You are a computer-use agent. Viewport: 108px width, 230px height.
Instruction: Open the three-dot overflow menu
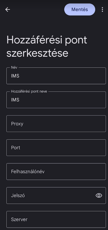tap(103, 9)
